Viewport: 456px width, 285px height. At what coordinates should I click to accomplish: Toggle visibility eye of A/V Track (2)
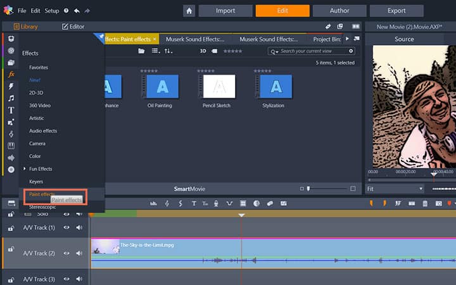66,253
